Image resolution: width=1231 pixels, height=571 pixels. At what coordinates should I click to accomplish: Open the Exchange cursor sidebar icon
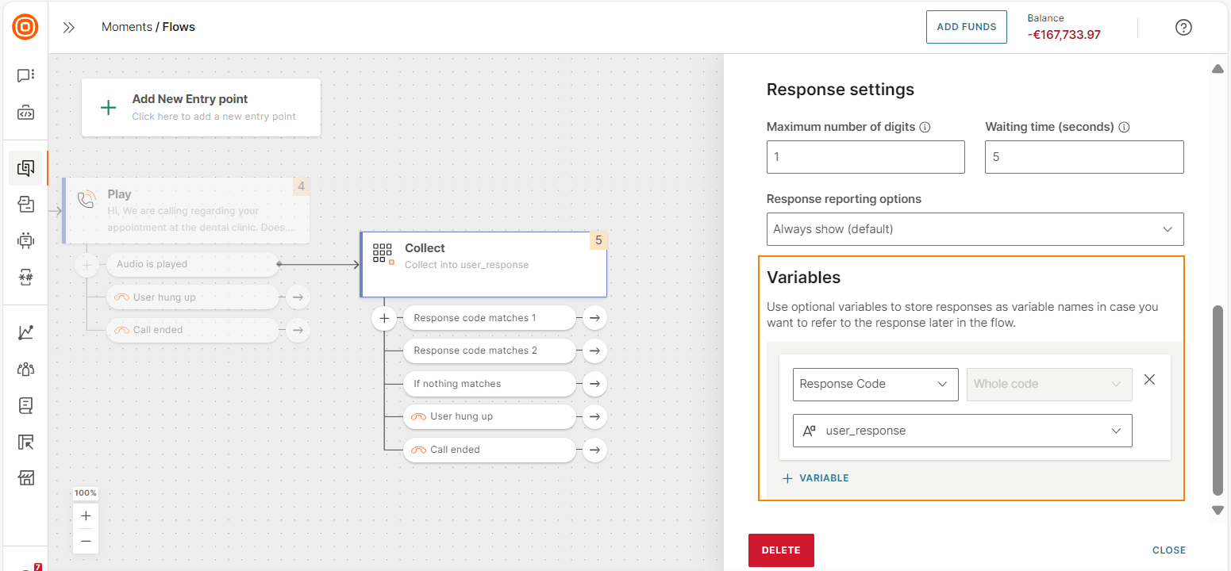click(25, 442)
